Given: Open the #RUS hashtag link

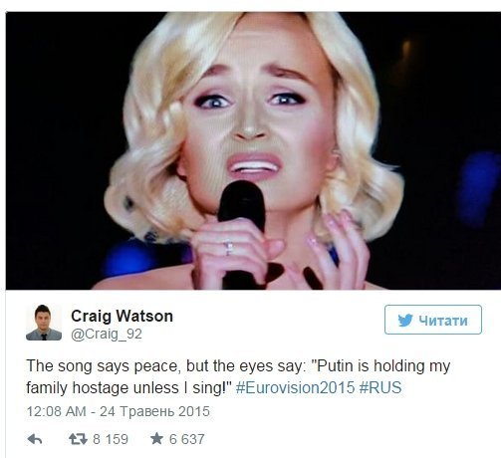Looking at the screenshot, I should [380, 387].
